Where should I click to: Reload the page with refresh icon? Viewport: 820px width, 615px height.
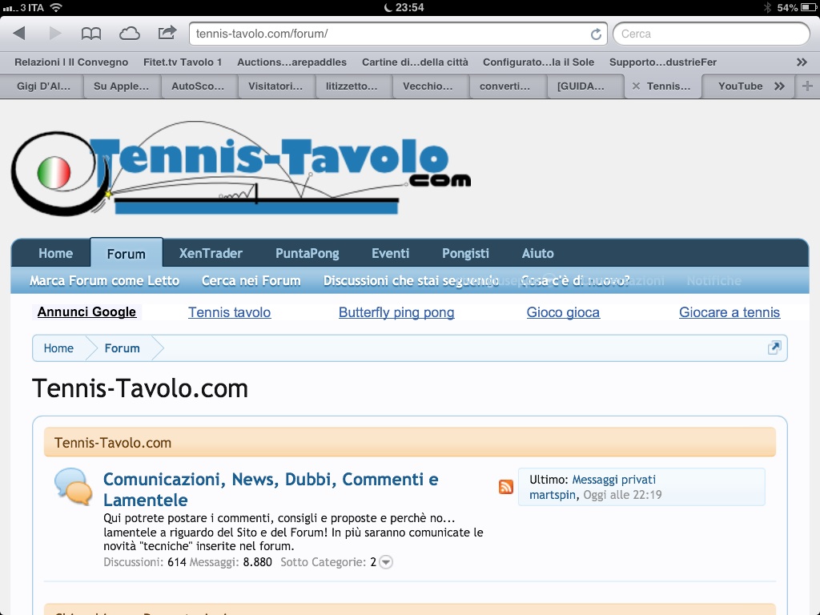click(596, 34)
